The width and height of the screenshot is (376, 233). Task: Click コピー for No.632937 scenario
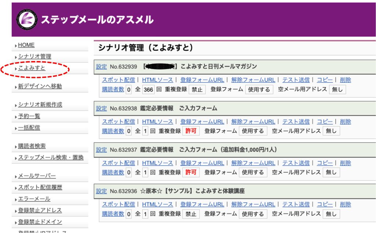325,163
